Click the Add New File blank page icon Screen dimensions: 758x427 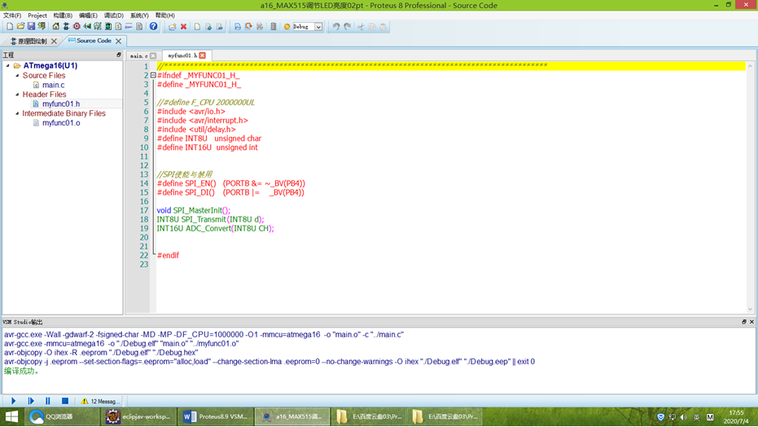point(197,27)
